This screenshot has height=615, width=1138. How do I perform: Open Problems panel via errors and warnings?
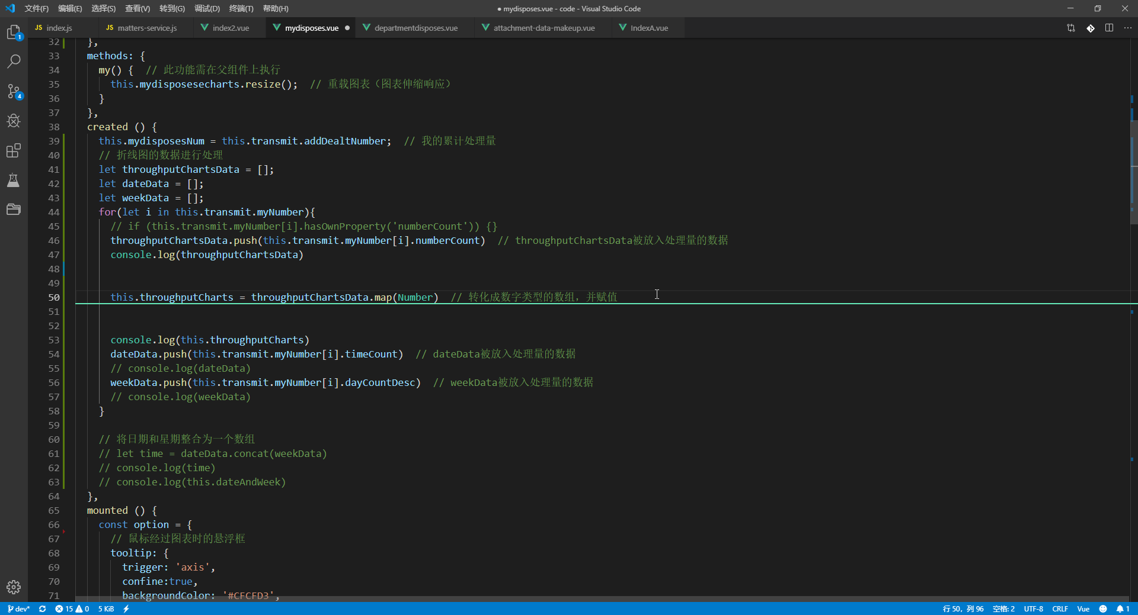[x=72, y=608]
